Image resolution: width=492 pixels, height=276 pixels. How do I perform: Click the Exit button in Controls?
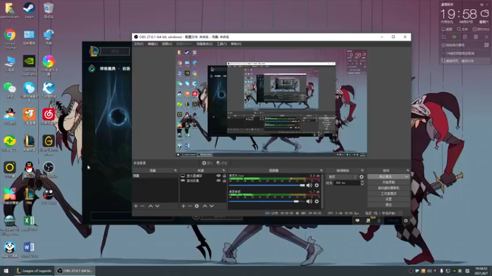389,205
